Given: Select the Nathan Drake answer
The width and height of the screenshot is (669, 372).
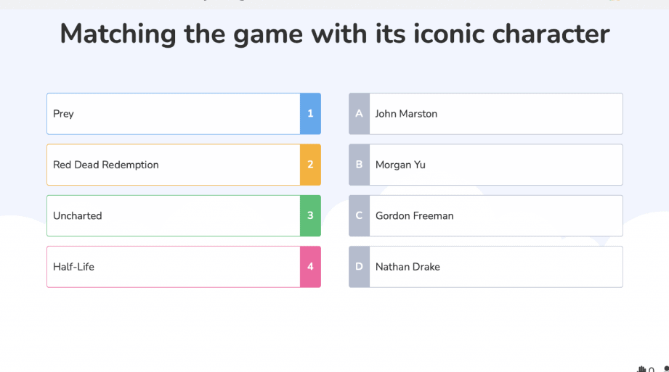Looking at the screenshot, I should tap(495, 267).
